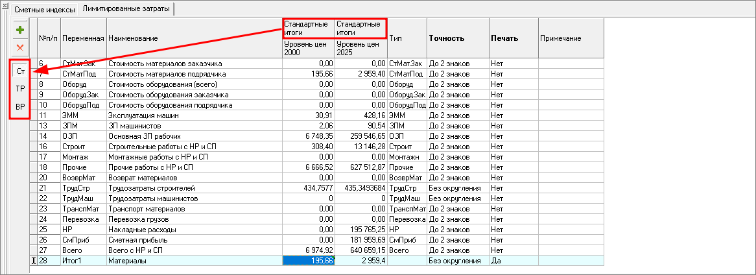Viewport: 756px width, 275px height.
Task: Click the Наименование column header
Action: tap(194, 38)
